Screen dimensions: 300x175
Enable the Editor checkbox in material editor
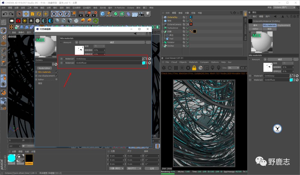coord(56,79)
